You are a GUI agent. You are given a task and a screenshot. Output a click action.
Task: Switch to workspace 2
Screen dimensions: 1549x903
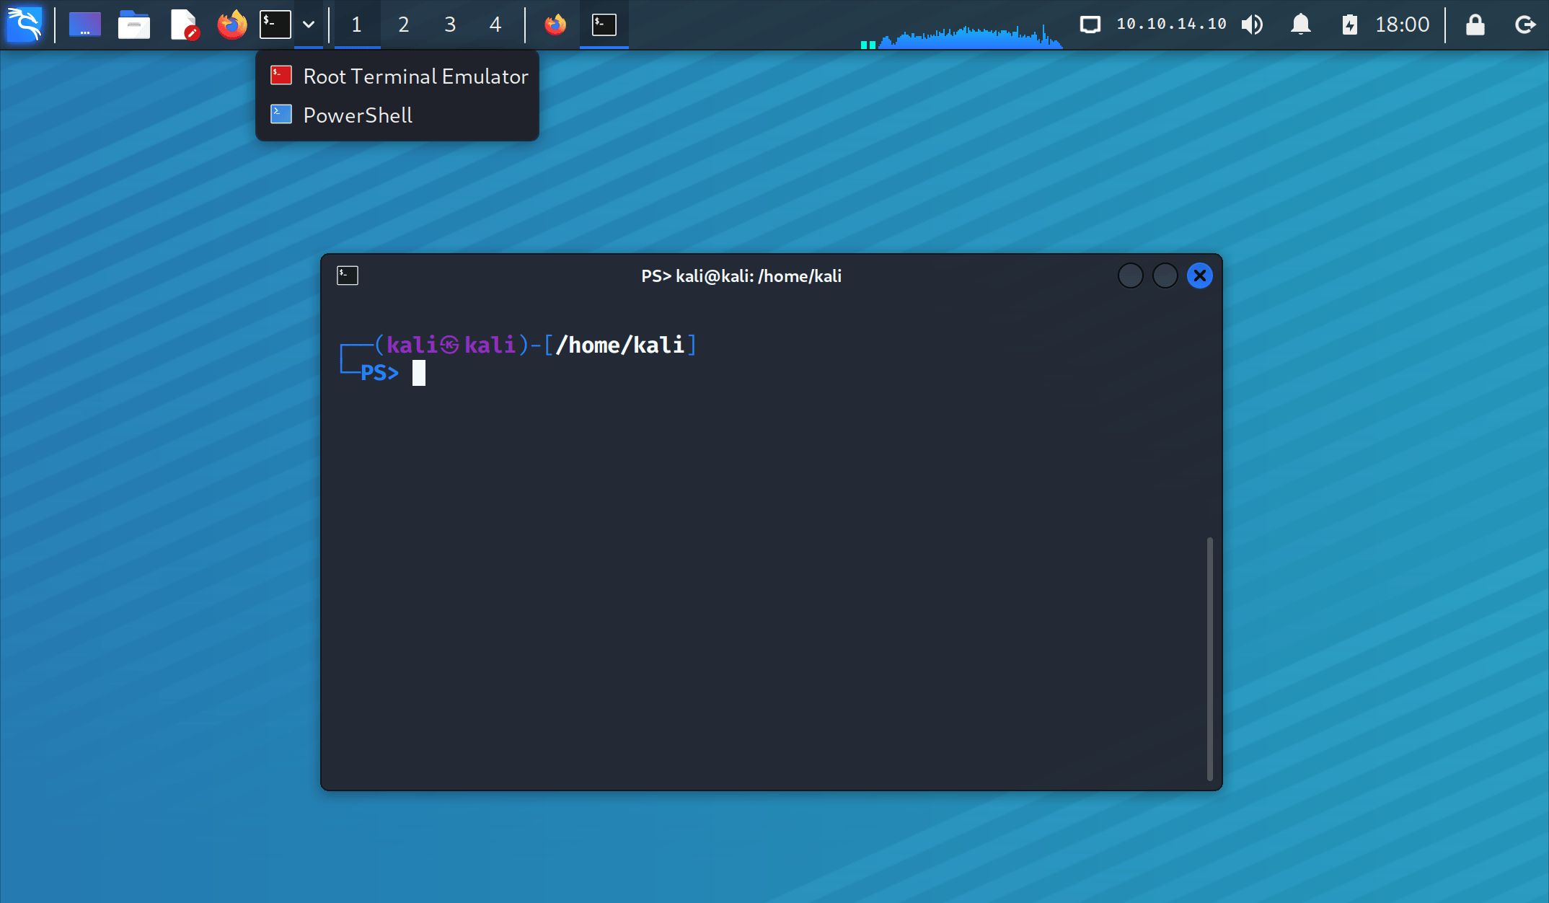pos(404,25)
